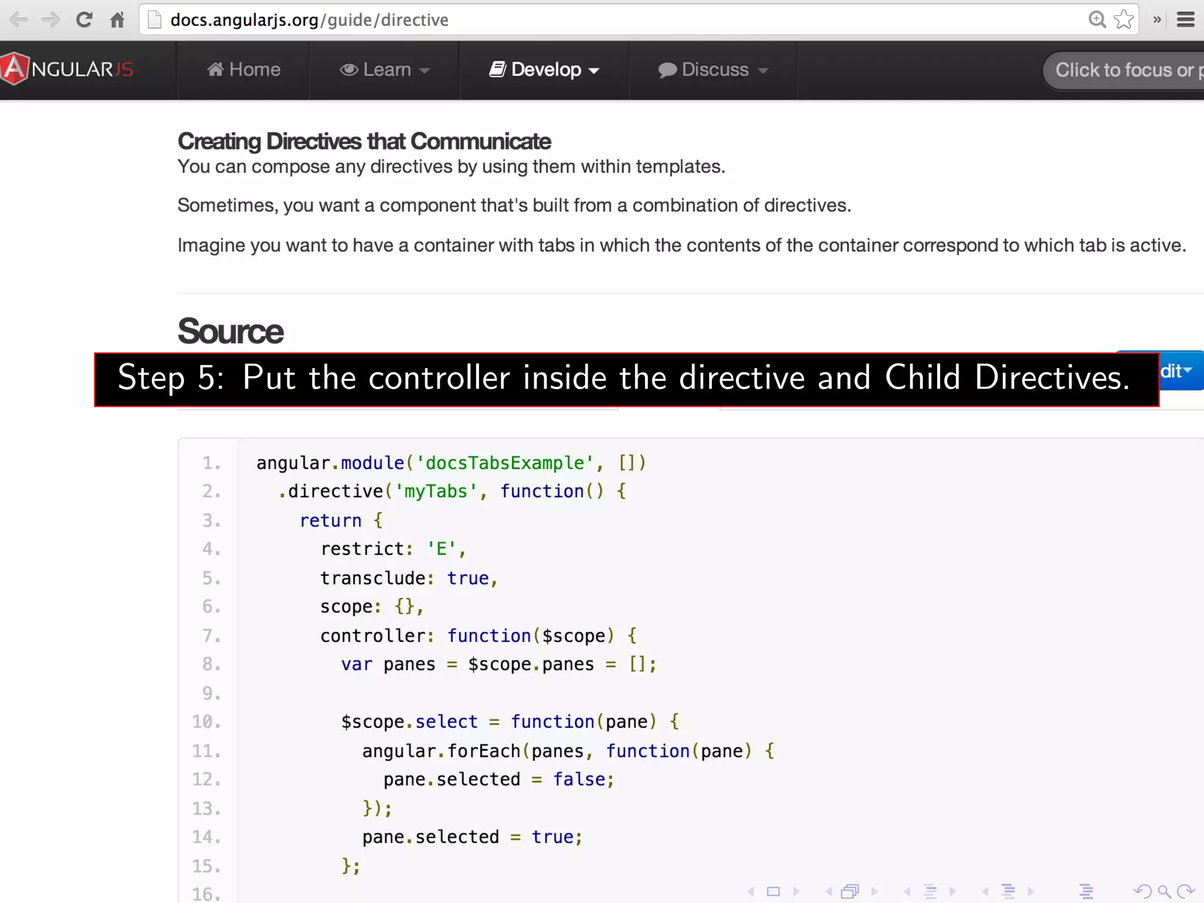Open the Develop dropdown menu
The image size is (1204, 903).
(x=544, y=70)
